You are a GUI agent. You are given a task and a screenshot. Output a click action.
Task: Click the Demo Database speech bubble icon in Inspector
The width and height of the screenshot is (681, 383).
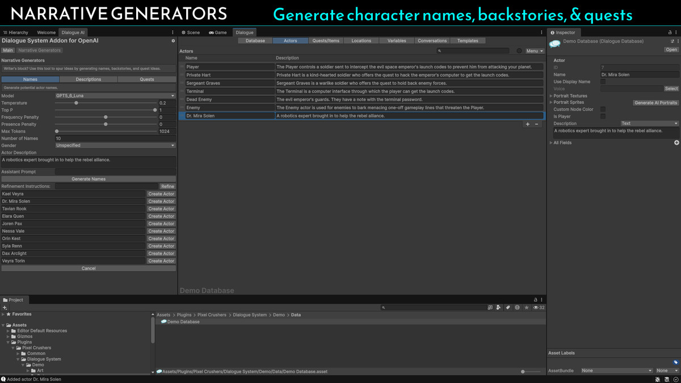point(554,44)
